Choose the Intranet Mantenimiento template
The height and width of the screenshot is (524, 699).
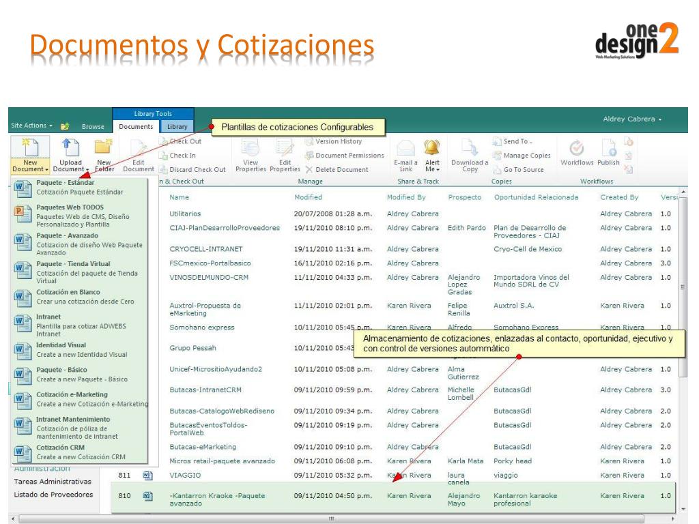click(81, 427)
